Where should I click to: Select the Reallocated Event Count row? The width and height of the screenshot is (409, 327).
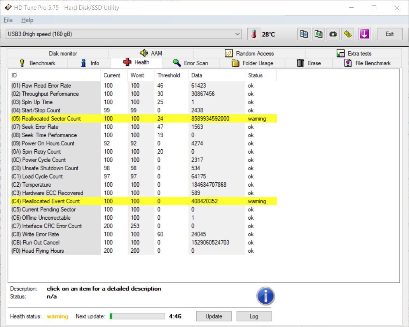point(143,201)
